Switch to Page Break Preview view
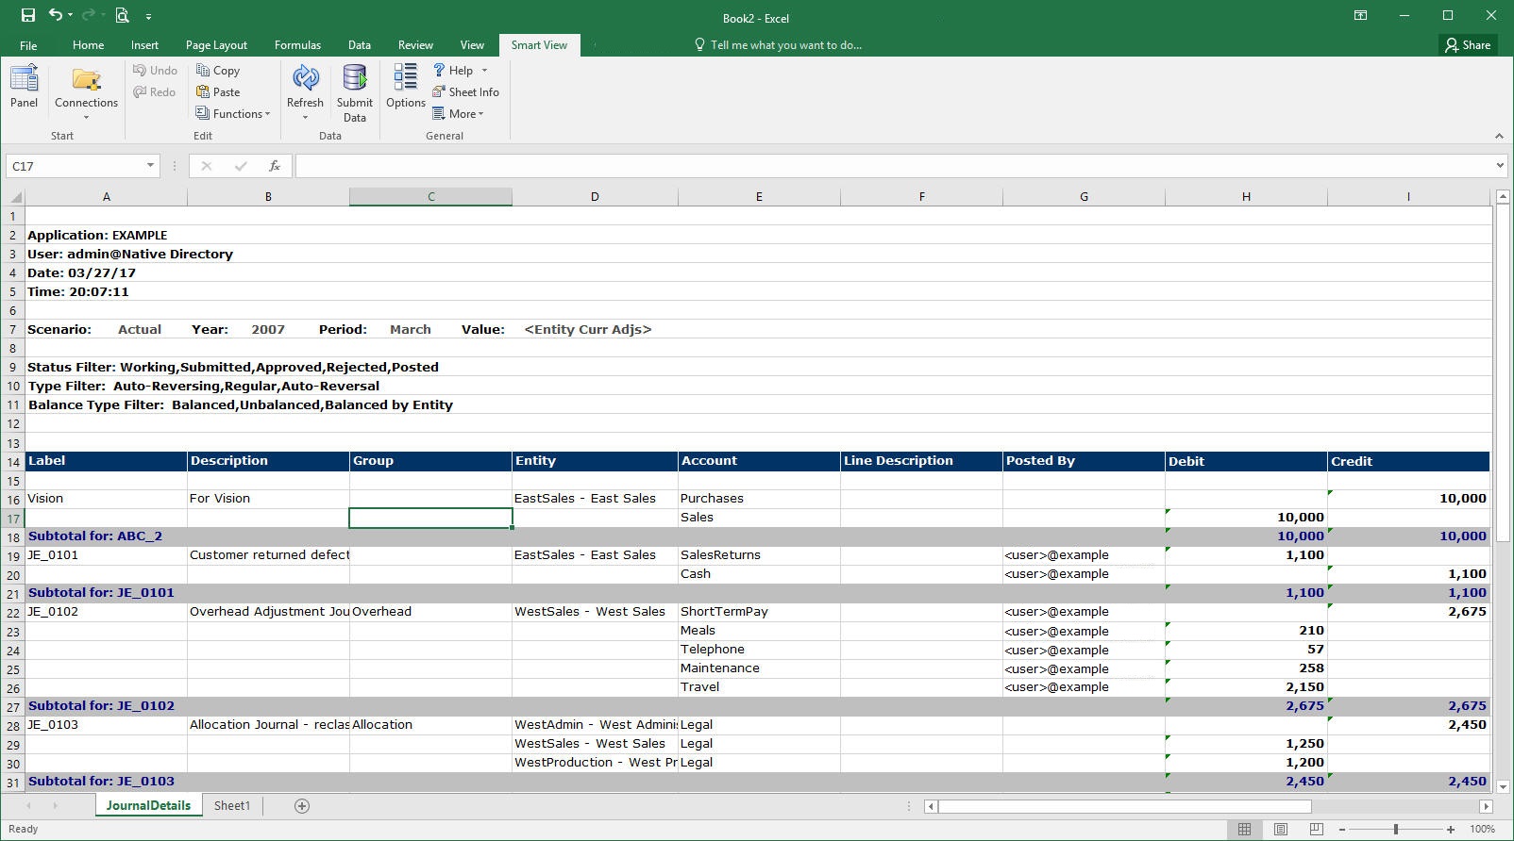 [1316, 830]
